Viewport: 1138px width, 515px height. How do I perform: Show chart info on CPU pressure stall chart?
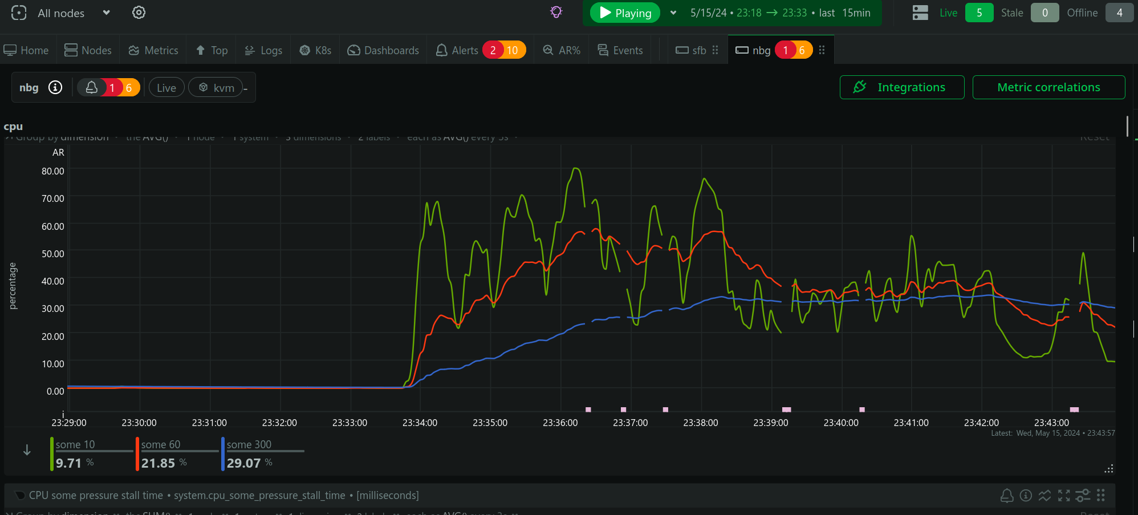[1026, 496]
